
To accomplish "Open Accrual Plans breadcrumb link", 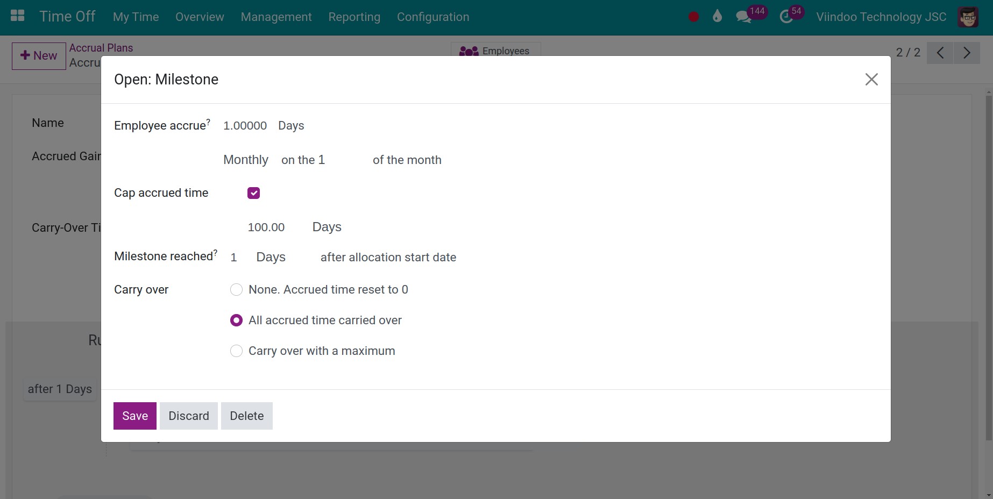I will click(x=101, y=48).
